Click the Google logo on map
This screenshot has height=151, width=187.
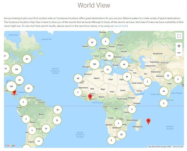pos(10,145)
